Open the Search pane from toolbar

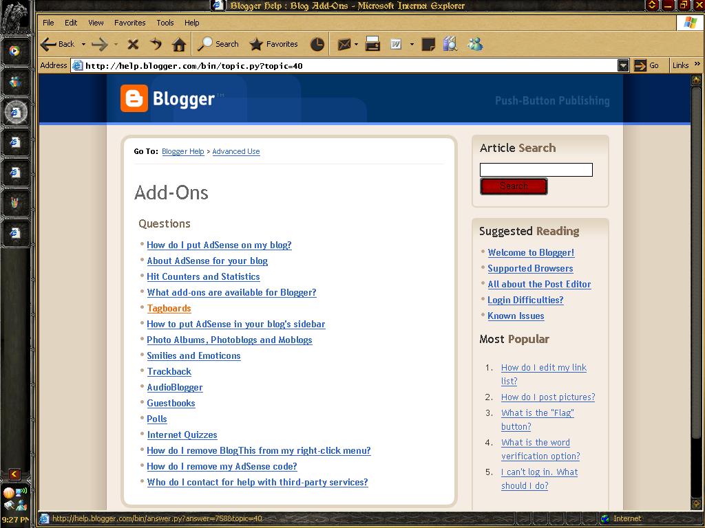pos(218,43)
